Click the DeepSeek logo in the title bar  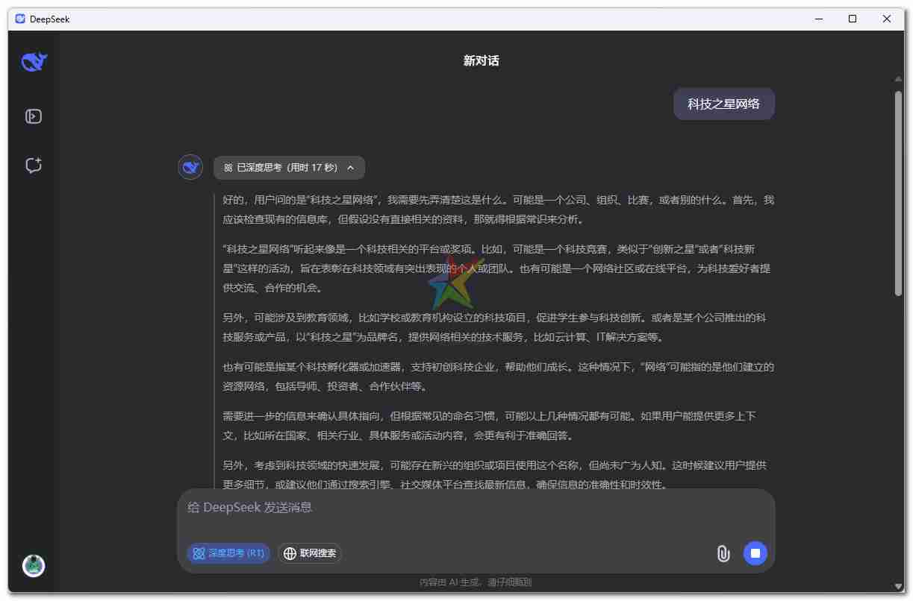(x=19, y=19)
